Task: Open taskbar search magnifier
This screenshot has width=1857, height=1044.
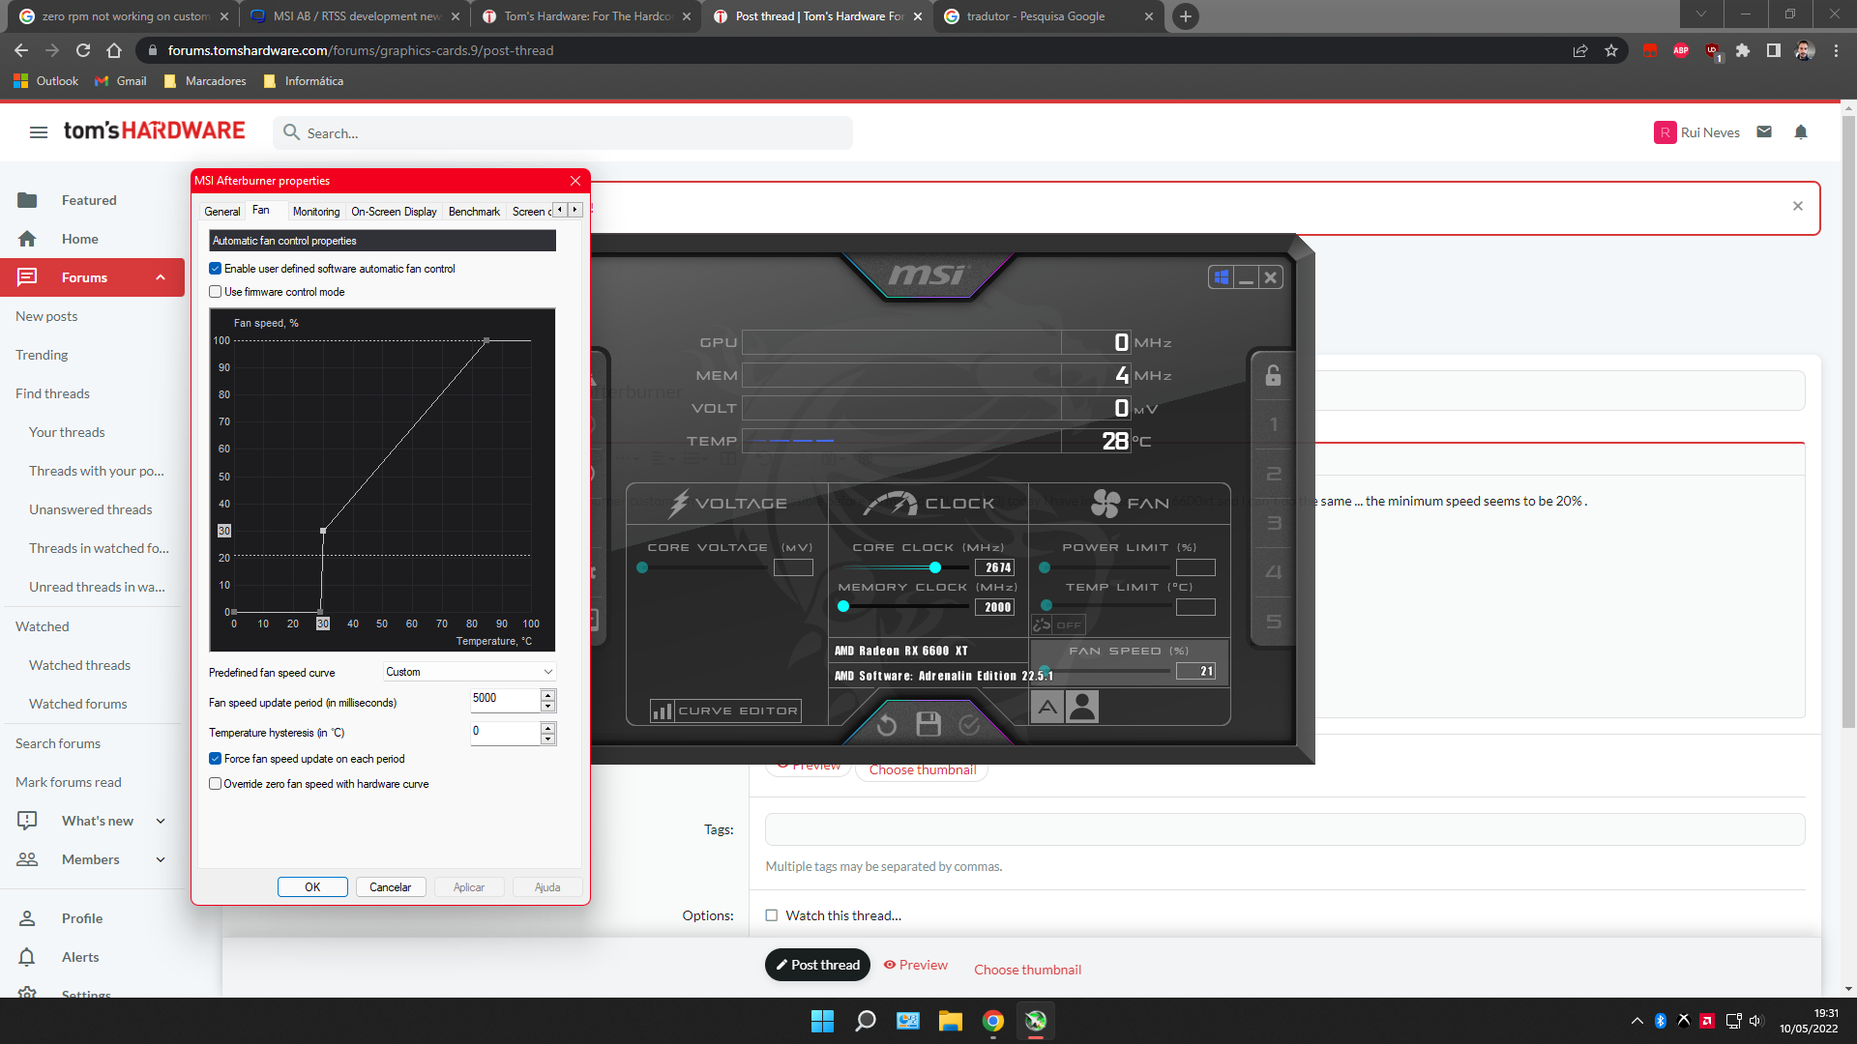Action: [866, 1021]
